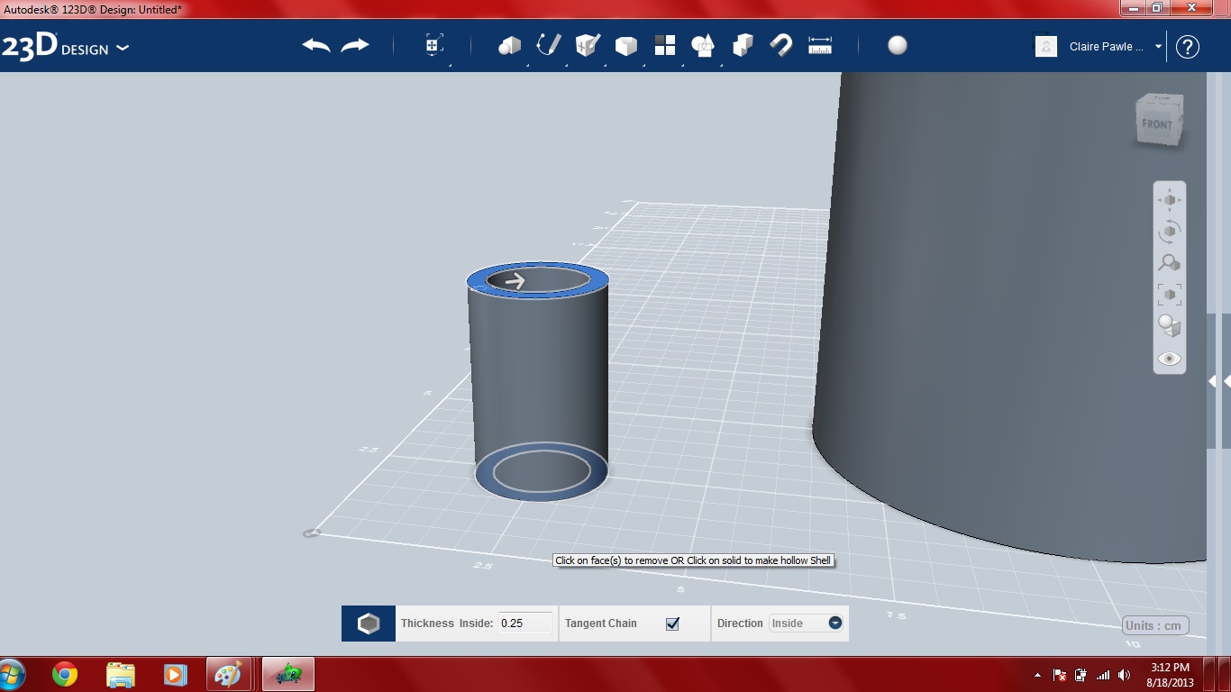Show hidden system tray icons
The height and width of the screenshot is (692, 1231).
pyautogui.click(x=1037, y=675)
